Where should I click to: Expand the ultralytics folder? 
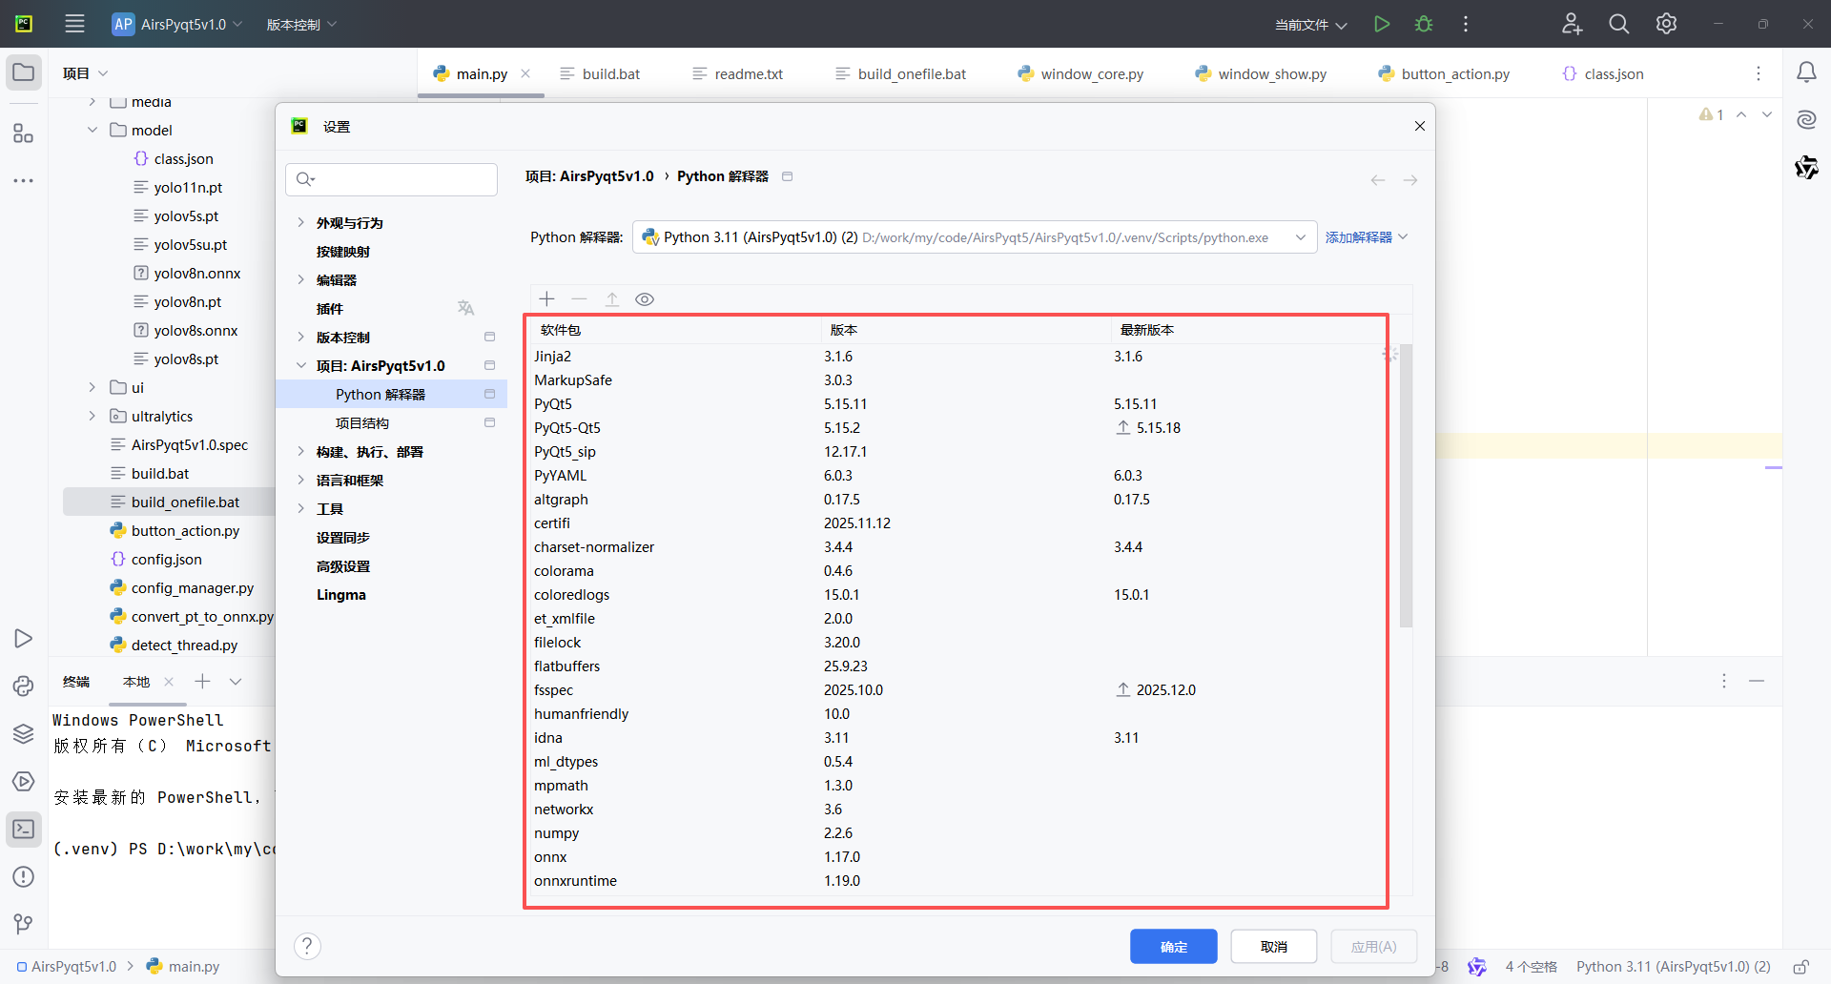93,416
